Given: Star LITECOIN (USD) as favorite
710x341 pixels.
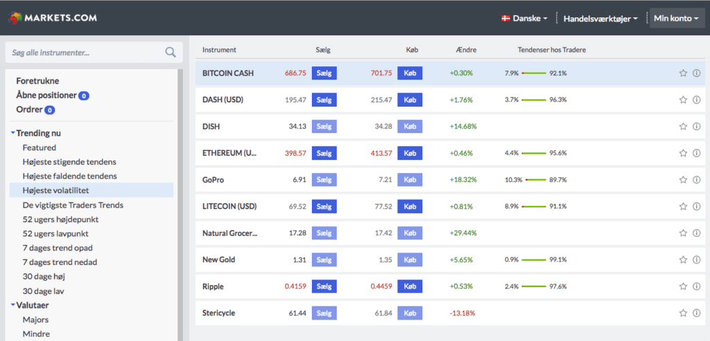Looking at the screenshot, I should (683, 206).
